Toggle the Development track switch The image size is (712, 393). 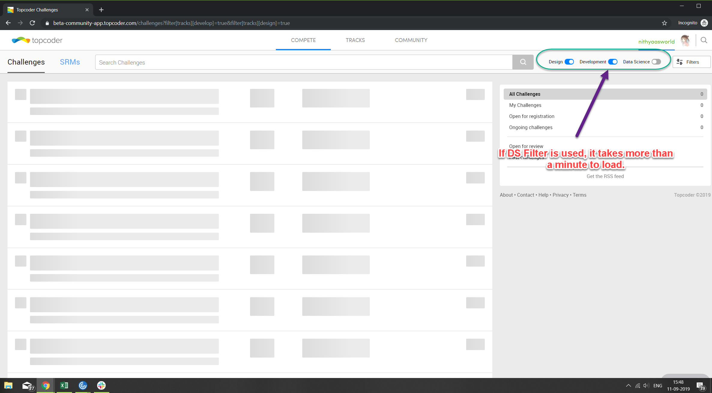click(x=613, y=62)
